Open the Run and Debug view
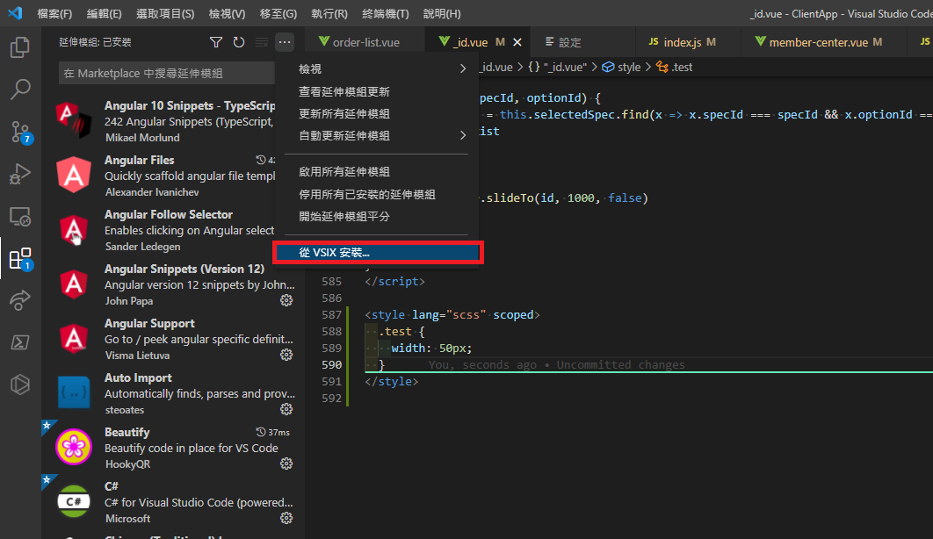Screen dimensions: 933x539 point(19,174)
